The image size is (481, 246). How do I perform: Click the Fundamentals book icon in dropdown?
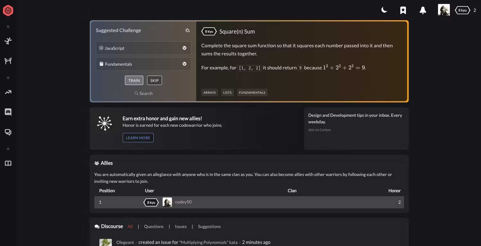point(101,64)
